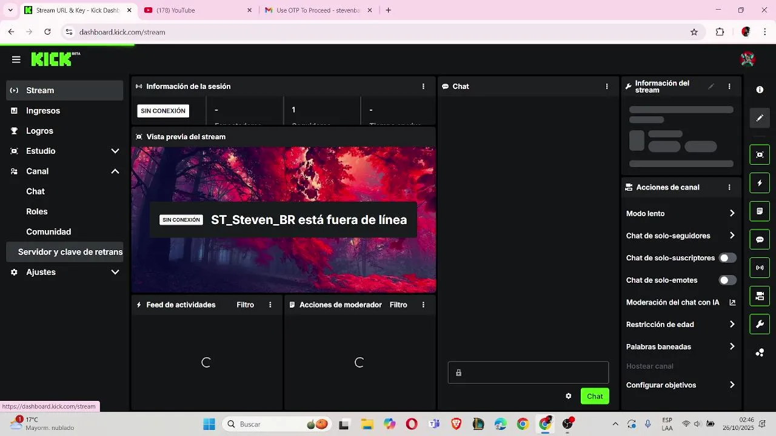Open three-dot menu of Información de la sesión

[423, 87]
